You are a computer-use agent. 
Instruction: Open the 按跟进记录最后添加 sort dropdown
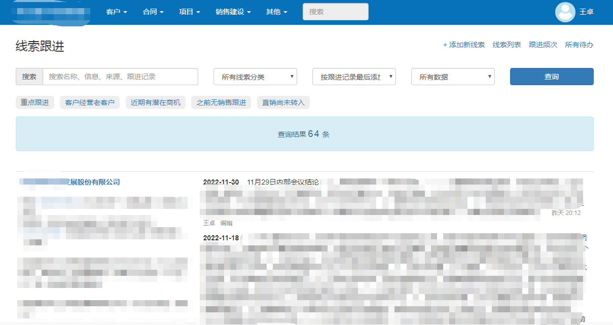(354, 77)
